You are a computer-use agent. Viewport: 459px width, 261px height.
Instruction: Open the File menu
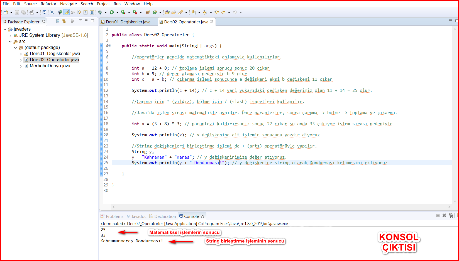pyautogui.click(x=6, y=4)
